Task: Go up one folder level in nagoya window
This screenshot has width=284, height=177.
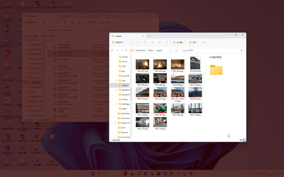Action: (x=126, y=51)
